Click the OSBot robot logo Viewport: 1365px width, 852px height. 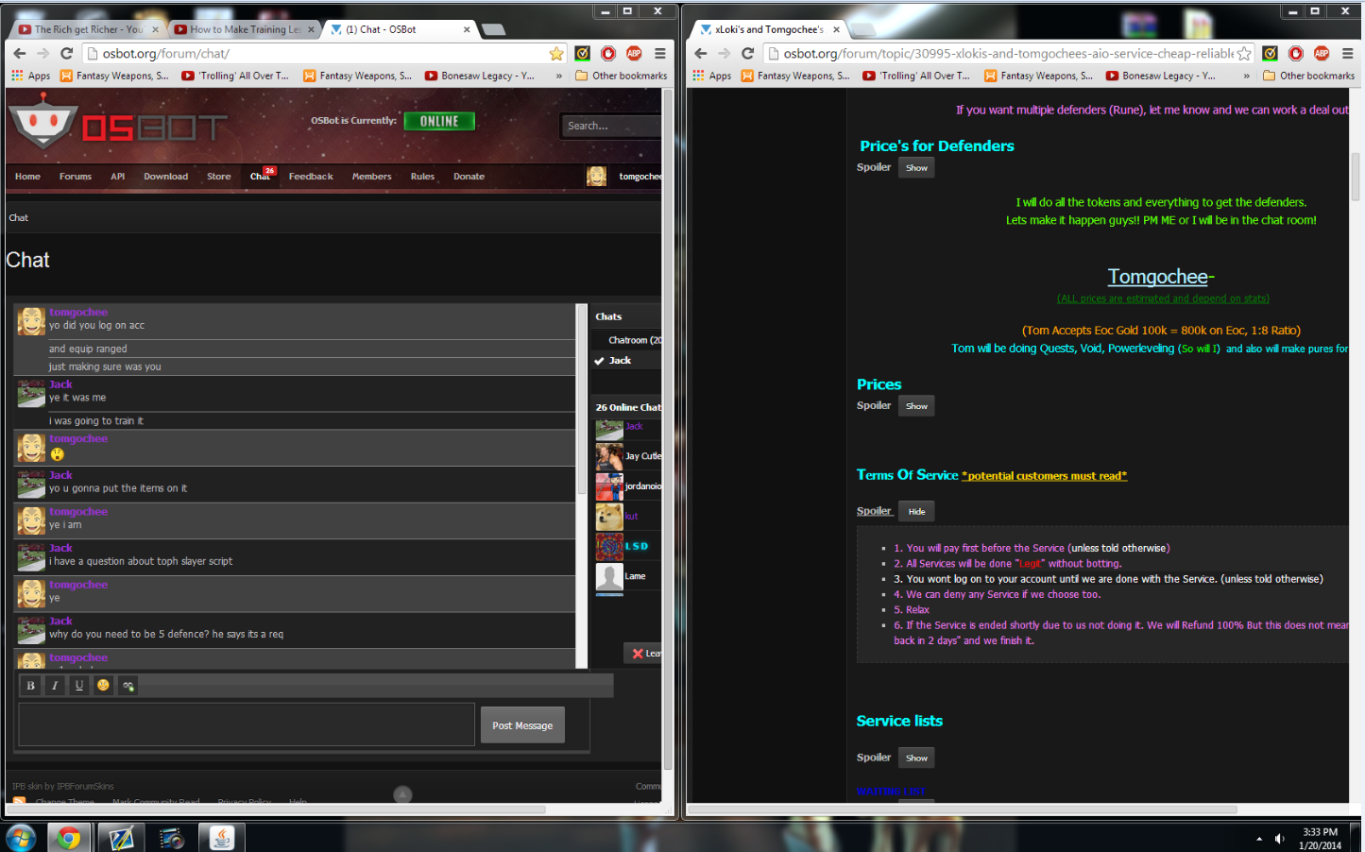43,123
